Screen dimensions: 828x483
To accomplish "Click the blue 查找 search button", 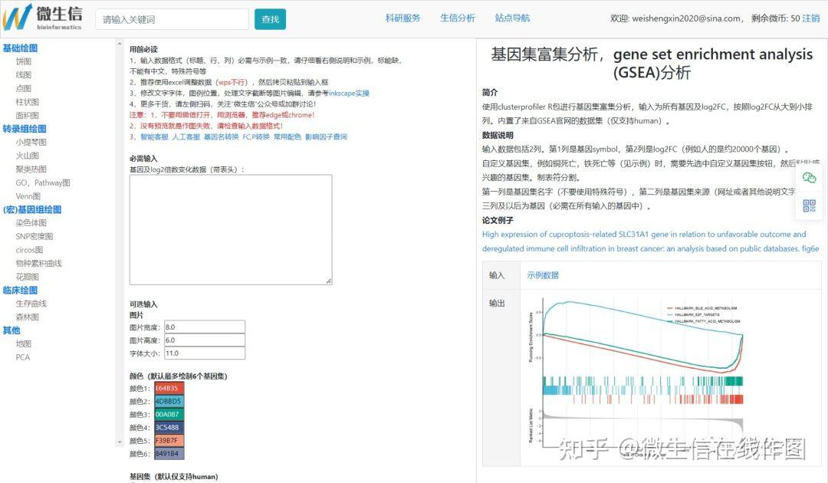I will point(270,18).
